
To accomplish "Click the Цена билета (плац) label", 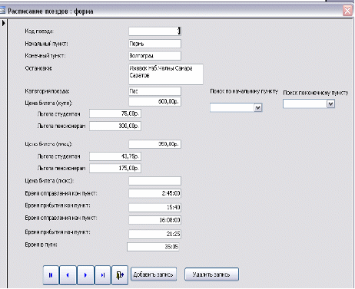I will click(x=48, y=144).
